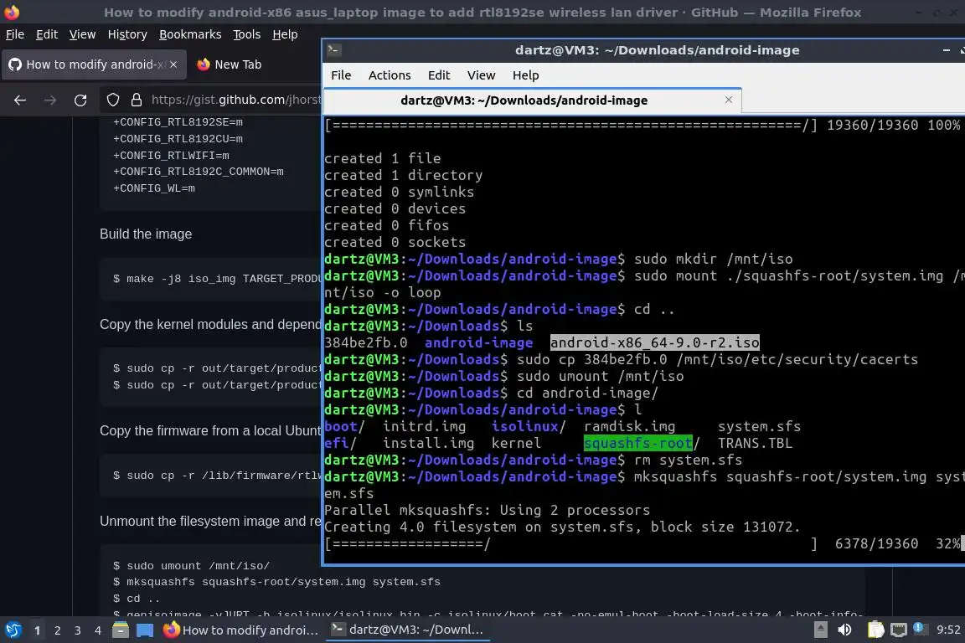Click the 9:52 panel clock
Viewport: 965px width, 643px height.
point(948,630)
